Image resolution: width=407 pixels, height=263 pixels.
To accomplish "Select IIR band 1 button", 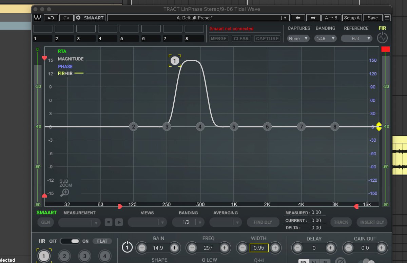I will click(x=44, y=256).
